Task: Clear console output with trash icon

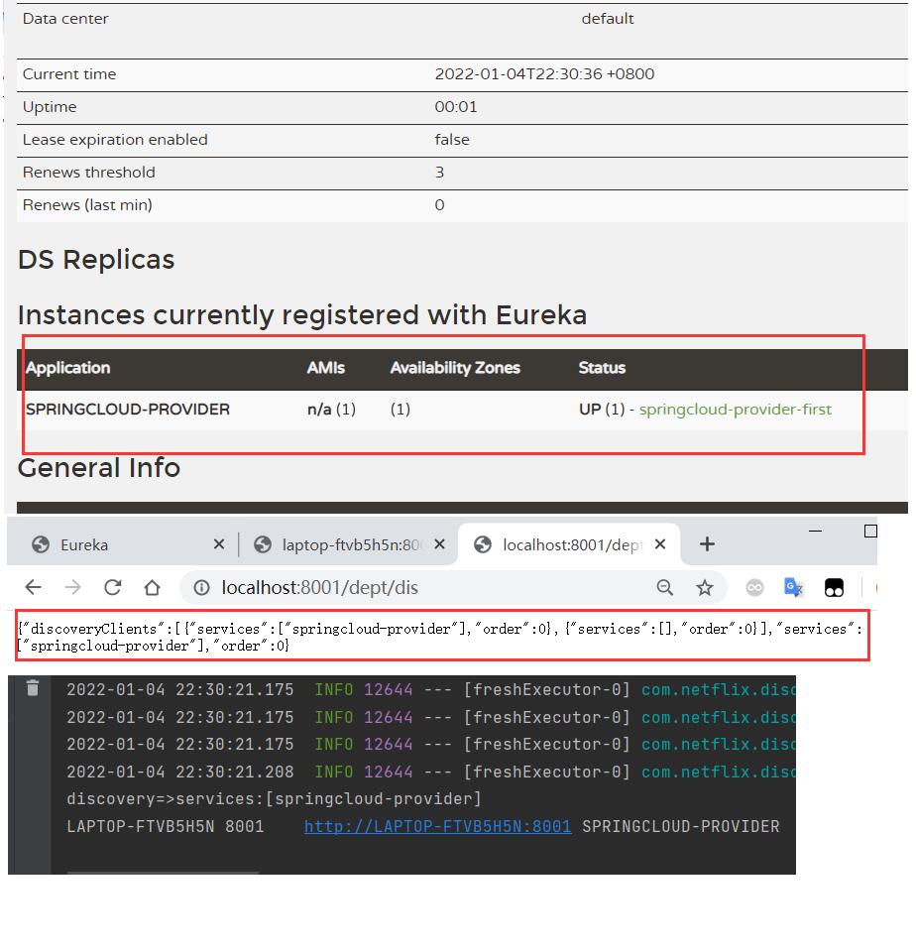Action: coord(33,688)
